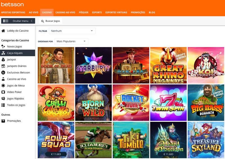
Task: Open Scudamore's Super Stakes game
Action: pos(93,140)
